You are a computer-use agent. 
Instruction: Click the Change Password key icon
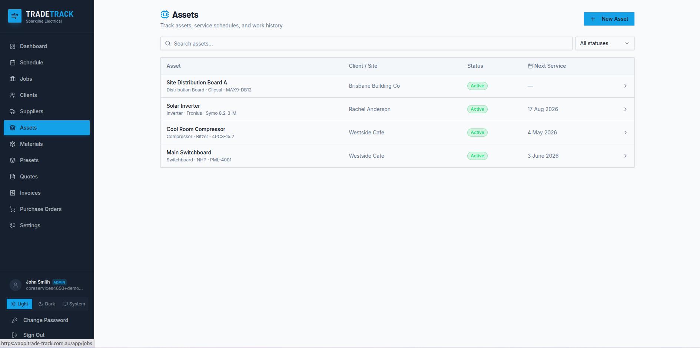pos(14,320)
